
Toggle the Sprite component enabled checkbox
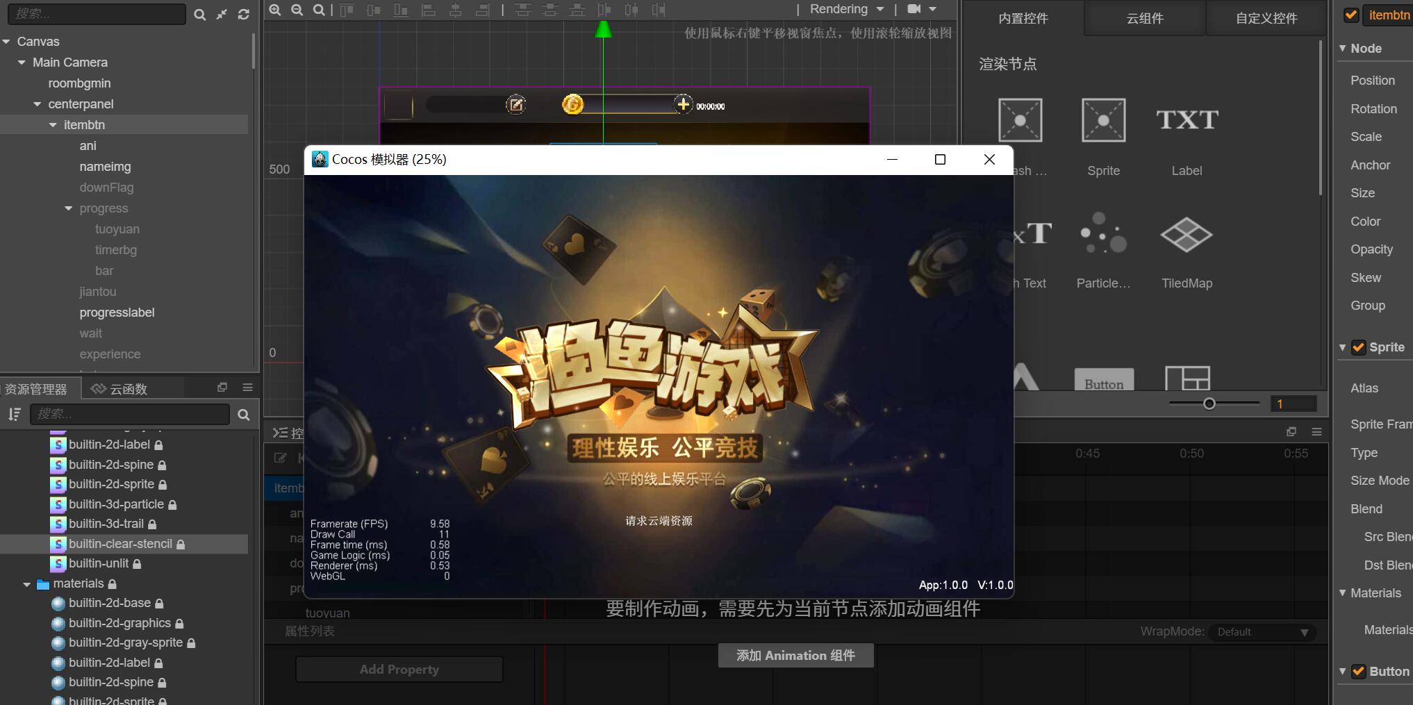point(1358,347)
